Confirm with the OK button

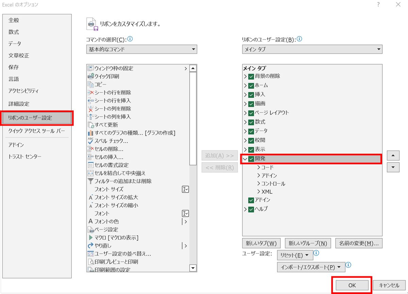pos(352,286)
